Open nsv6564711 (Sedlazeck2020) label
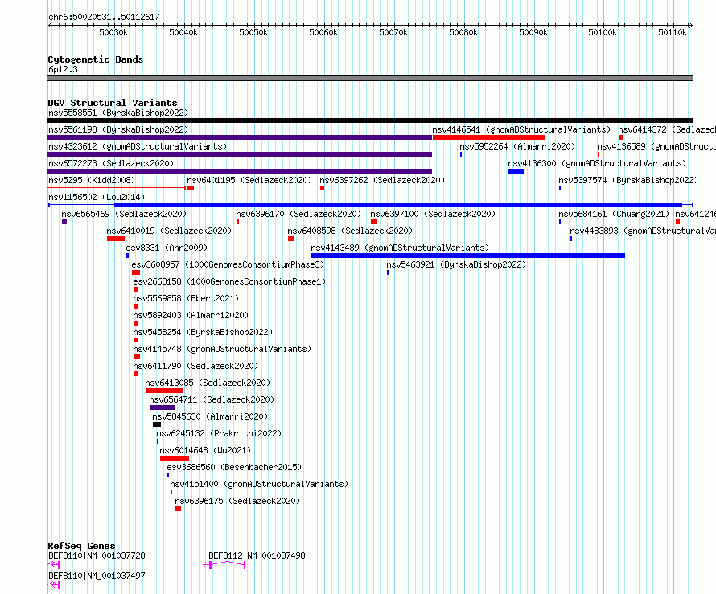This screenshot has width=716, height=594. [x=212, y=399]
